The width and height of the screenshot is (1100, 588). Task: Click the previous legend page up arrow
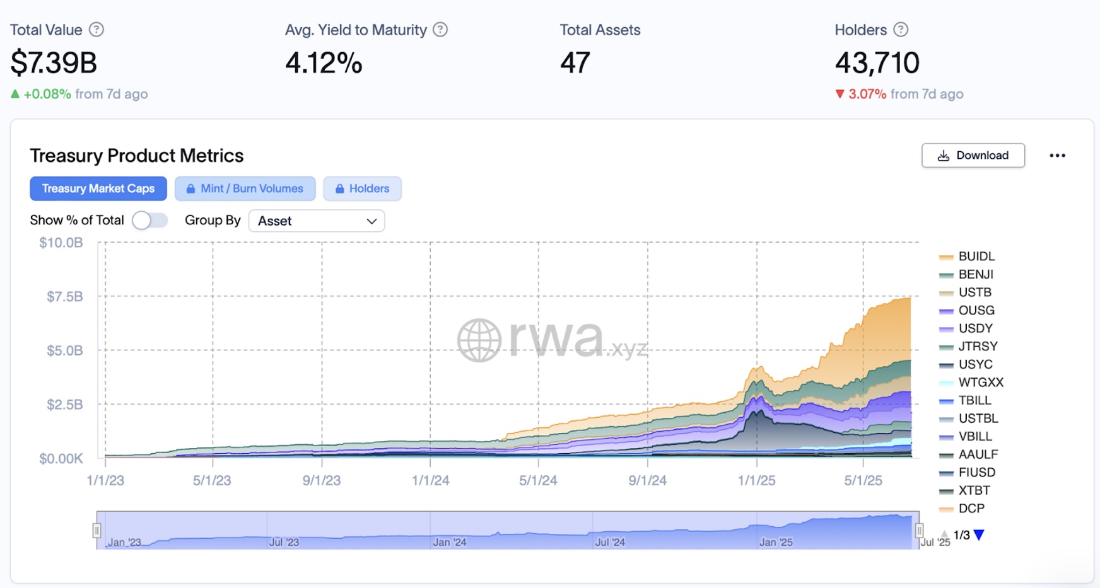click(x=944, y=535)
